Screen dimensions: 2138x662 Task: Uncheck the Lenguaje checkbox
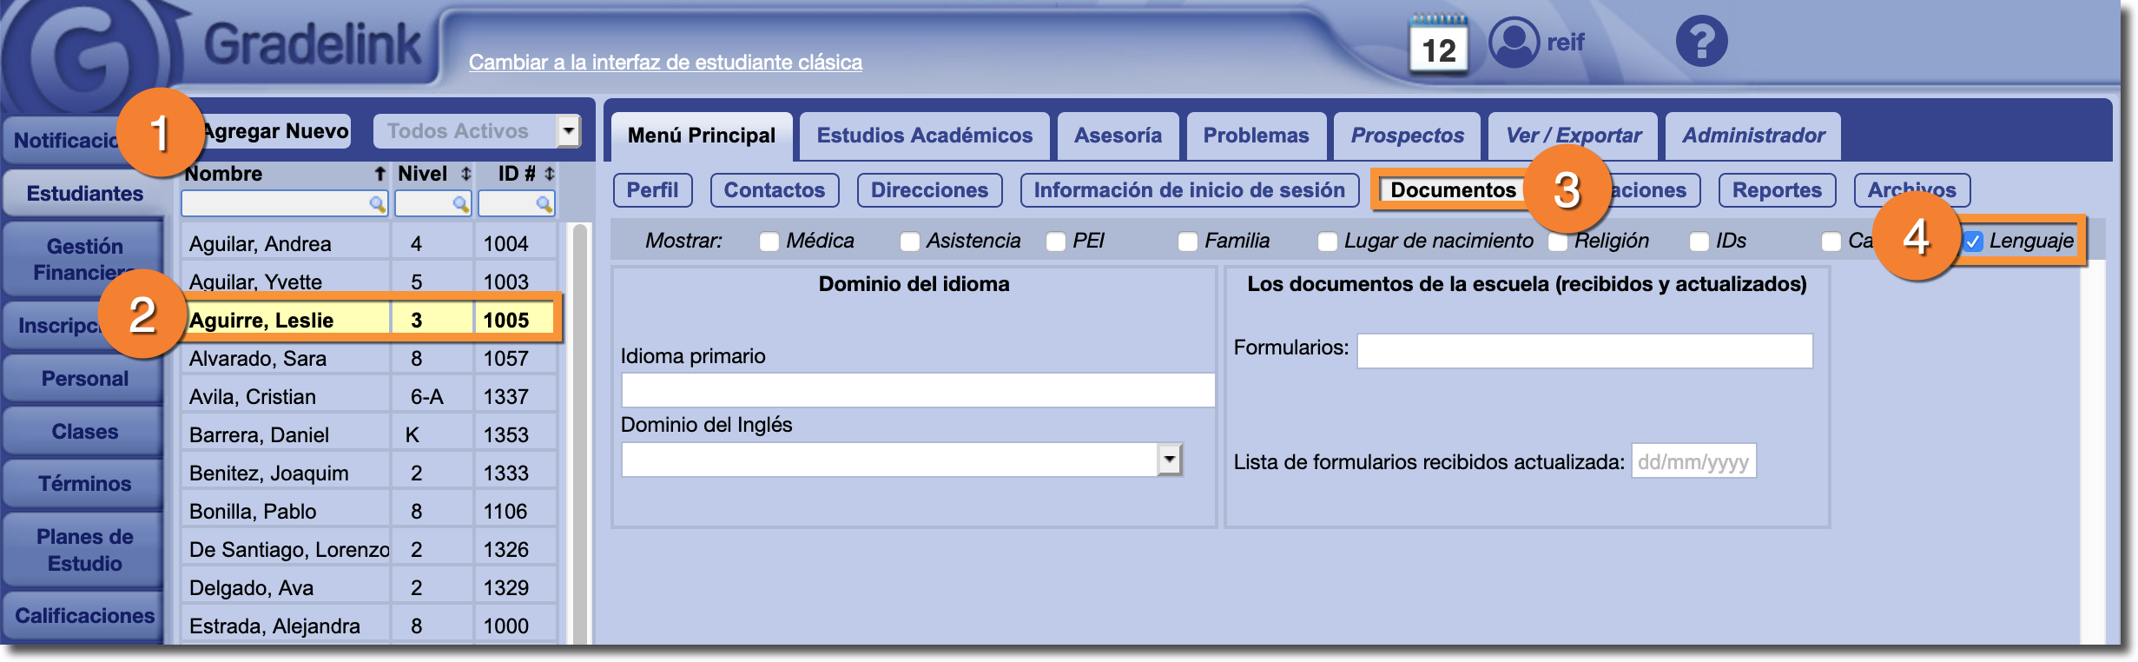pos(1973,242)
